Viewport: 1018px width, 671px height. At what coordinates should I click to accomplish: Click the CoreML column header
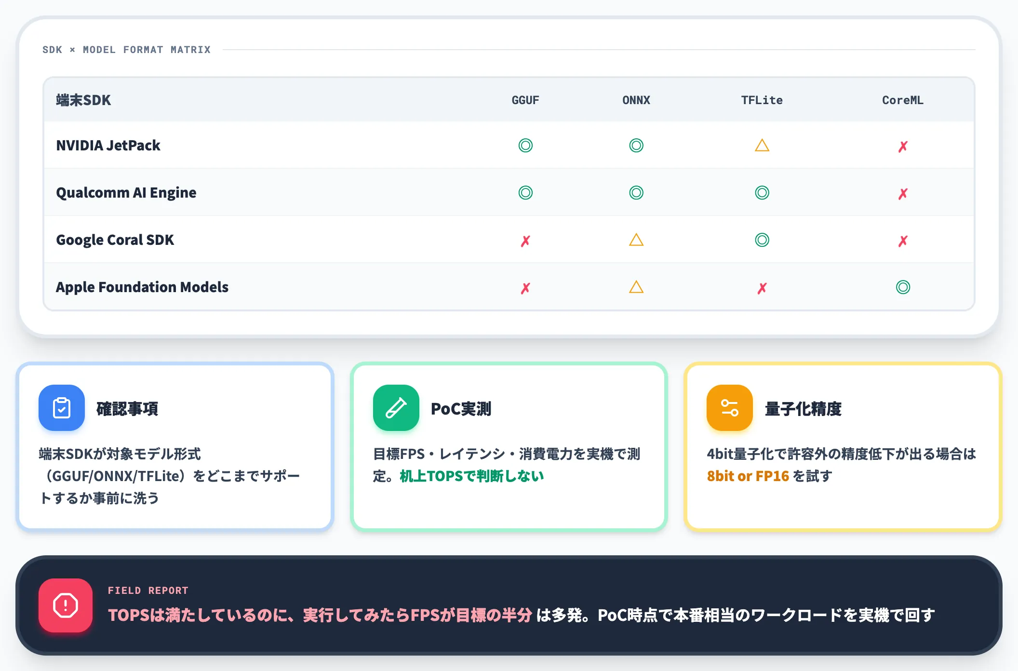click(x=903, y=100)
